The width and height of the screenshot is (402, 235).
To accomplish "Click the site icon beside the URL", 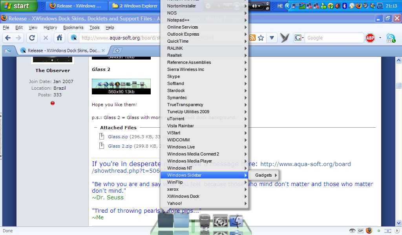I will pos(73,38).
